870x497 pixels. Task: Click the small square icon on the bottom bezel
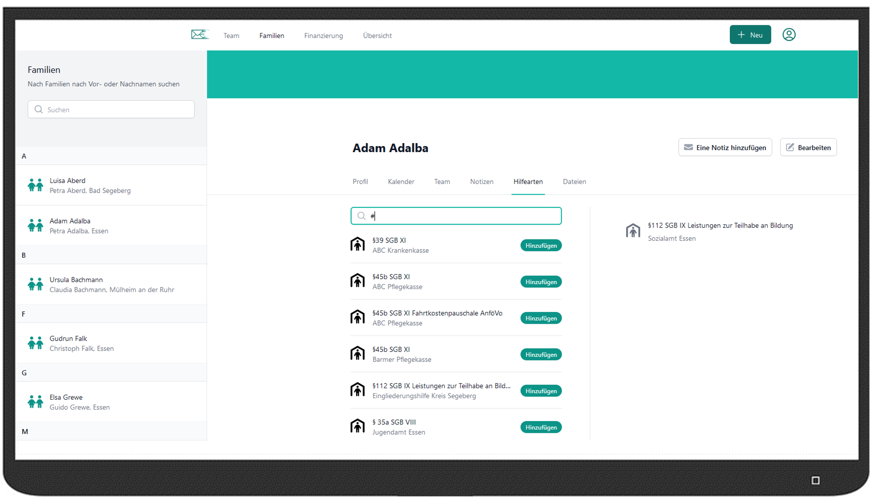(815, 481)
